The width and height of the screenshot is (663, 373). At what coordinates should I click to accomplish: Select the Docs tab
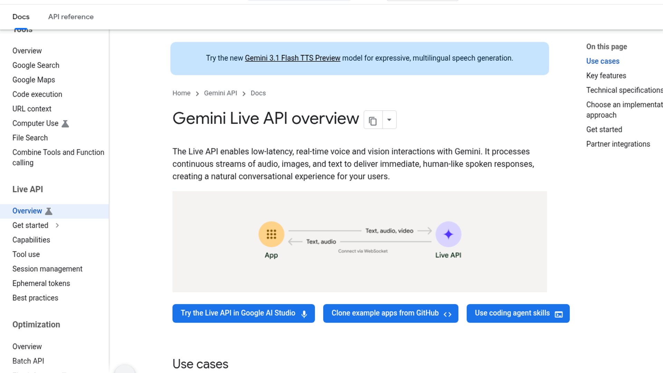[21, 17]
